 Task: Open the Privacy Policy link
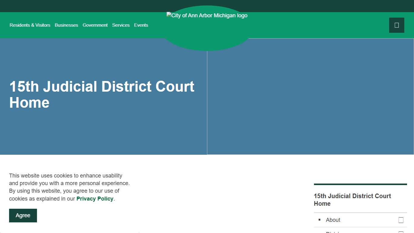pyautogui.click(x=95, y=198)
